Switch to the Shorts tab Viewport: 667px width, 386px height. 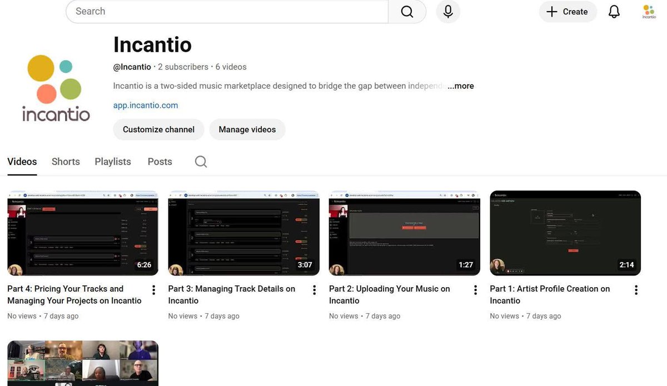point(66,162)
